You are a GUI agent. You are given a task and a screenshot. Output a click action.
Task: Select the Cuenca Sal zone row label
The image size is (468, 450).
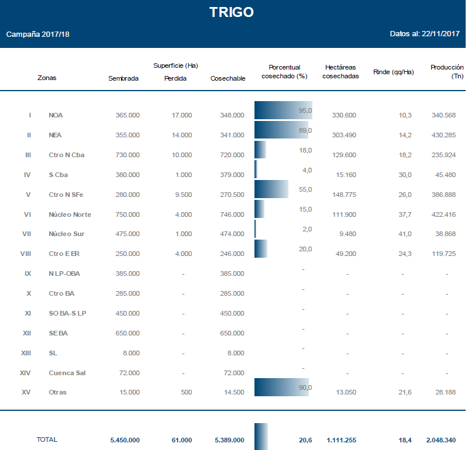(67, 373)
